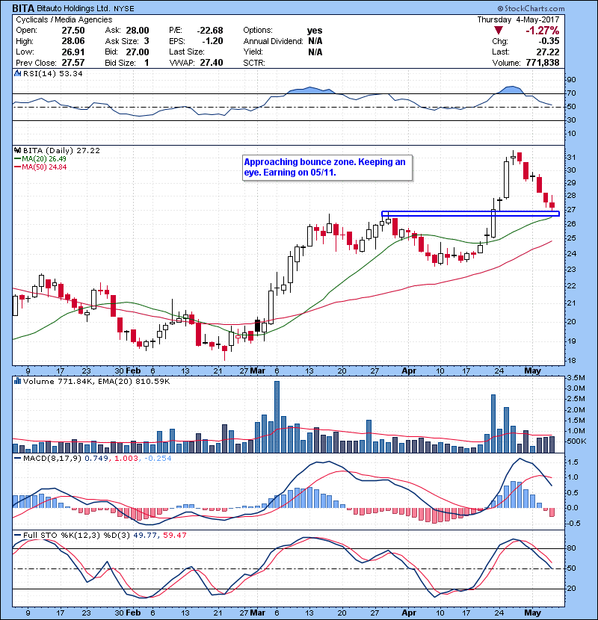598x620 pixels.
Task: Click the candlestick icon beside BITA (Daily)
Action: [x=17, y=150]
